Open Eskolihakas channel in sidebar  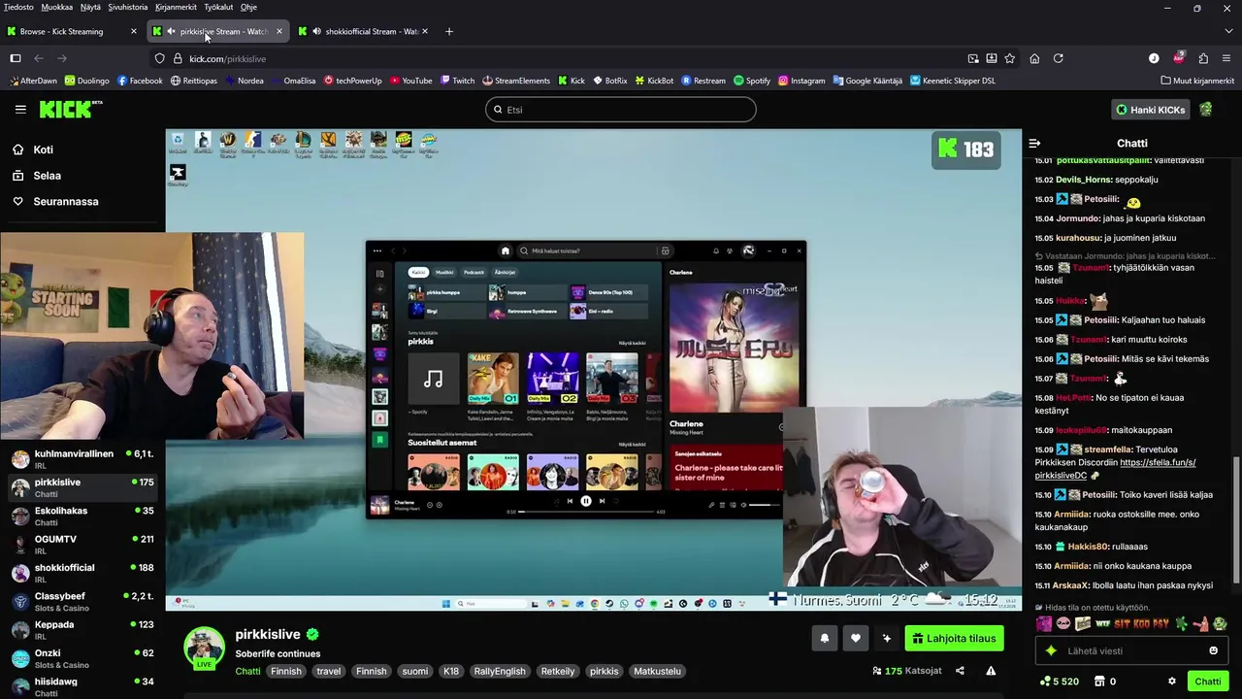82,516
